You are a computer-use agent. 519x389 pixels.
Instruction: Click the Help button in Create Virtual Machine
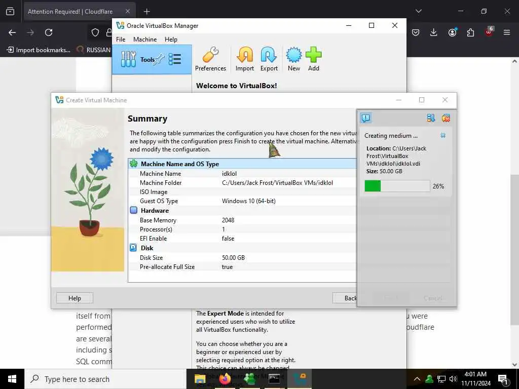pos(75,298)
